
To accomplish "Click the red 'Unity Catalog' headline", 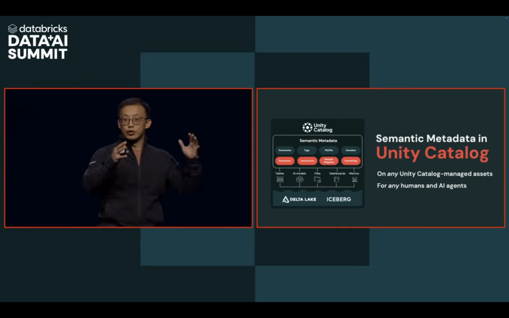I will 432,153.
